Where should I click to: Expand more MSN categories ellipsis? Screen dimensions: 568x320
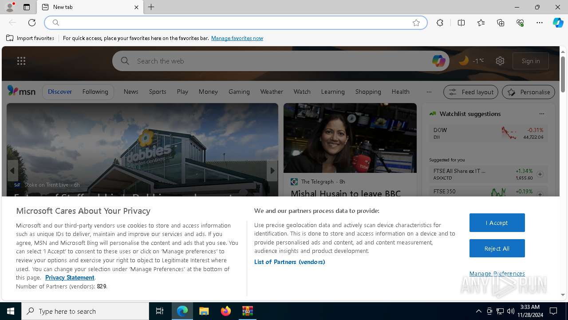(x=429, y=92)
